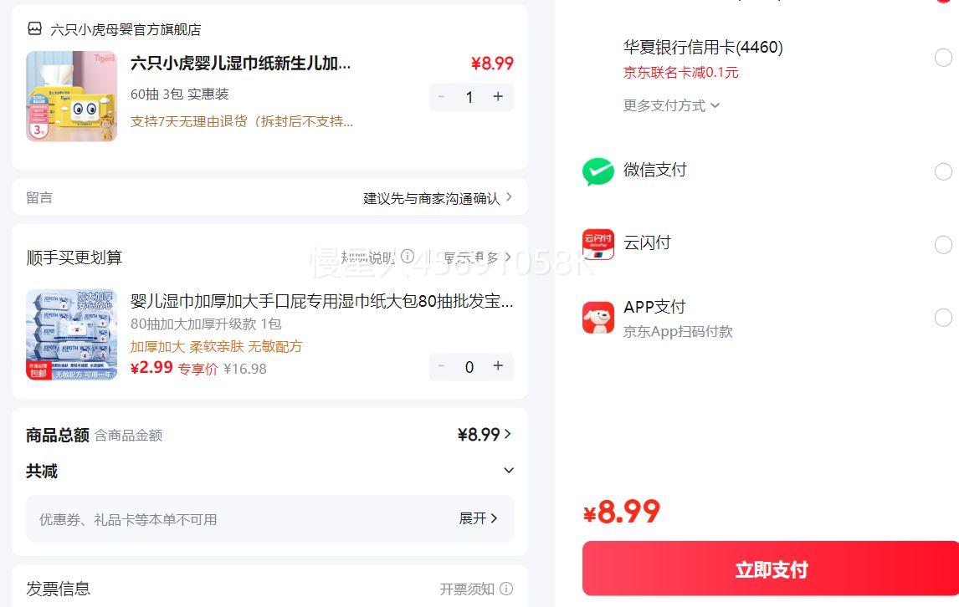Click the JD App payment icon
Viewport: 959px width, 607px height.
(597, 318)
